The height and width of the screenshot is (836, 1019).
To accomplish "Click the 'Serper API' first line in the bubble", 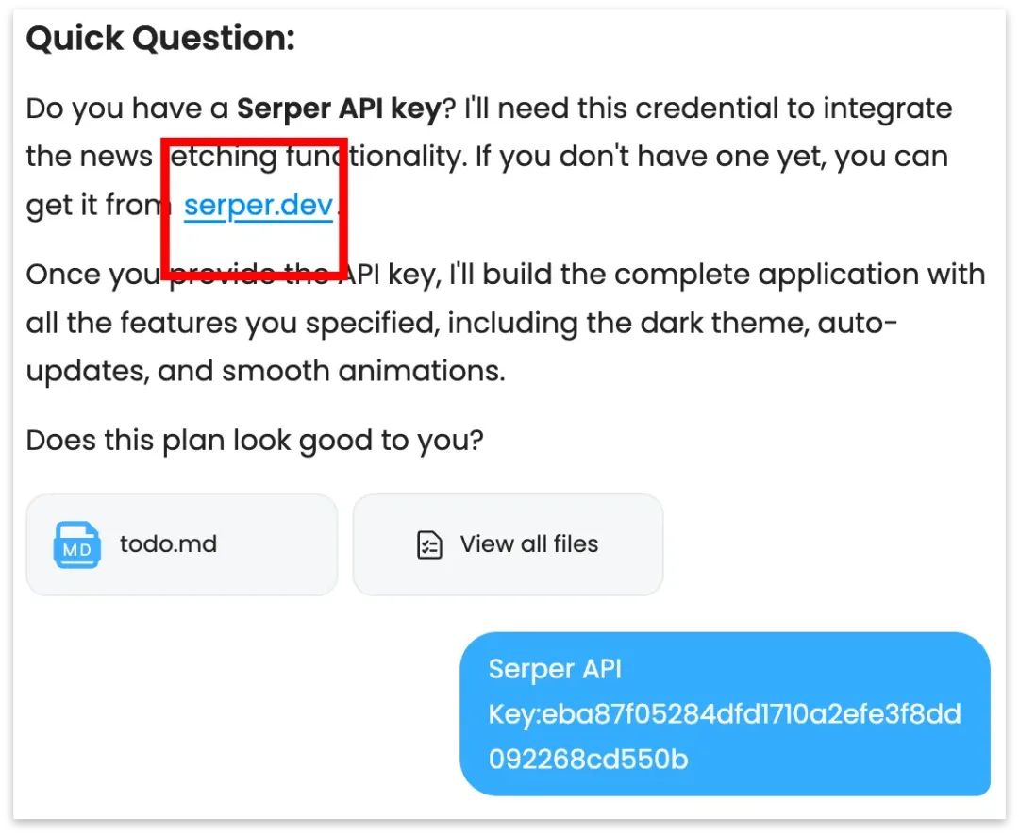I will click(555, 670).
